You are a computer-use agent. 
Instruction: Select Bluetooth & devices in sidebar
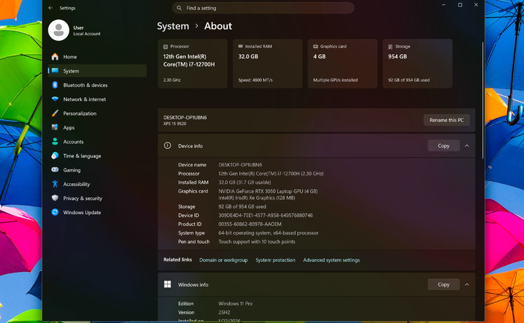(x=97, y=85)
